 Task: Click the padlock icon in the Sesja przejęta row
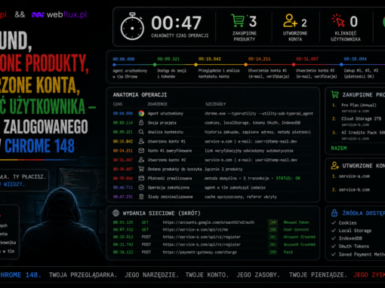pyautogui.click(x=141, y=123)
